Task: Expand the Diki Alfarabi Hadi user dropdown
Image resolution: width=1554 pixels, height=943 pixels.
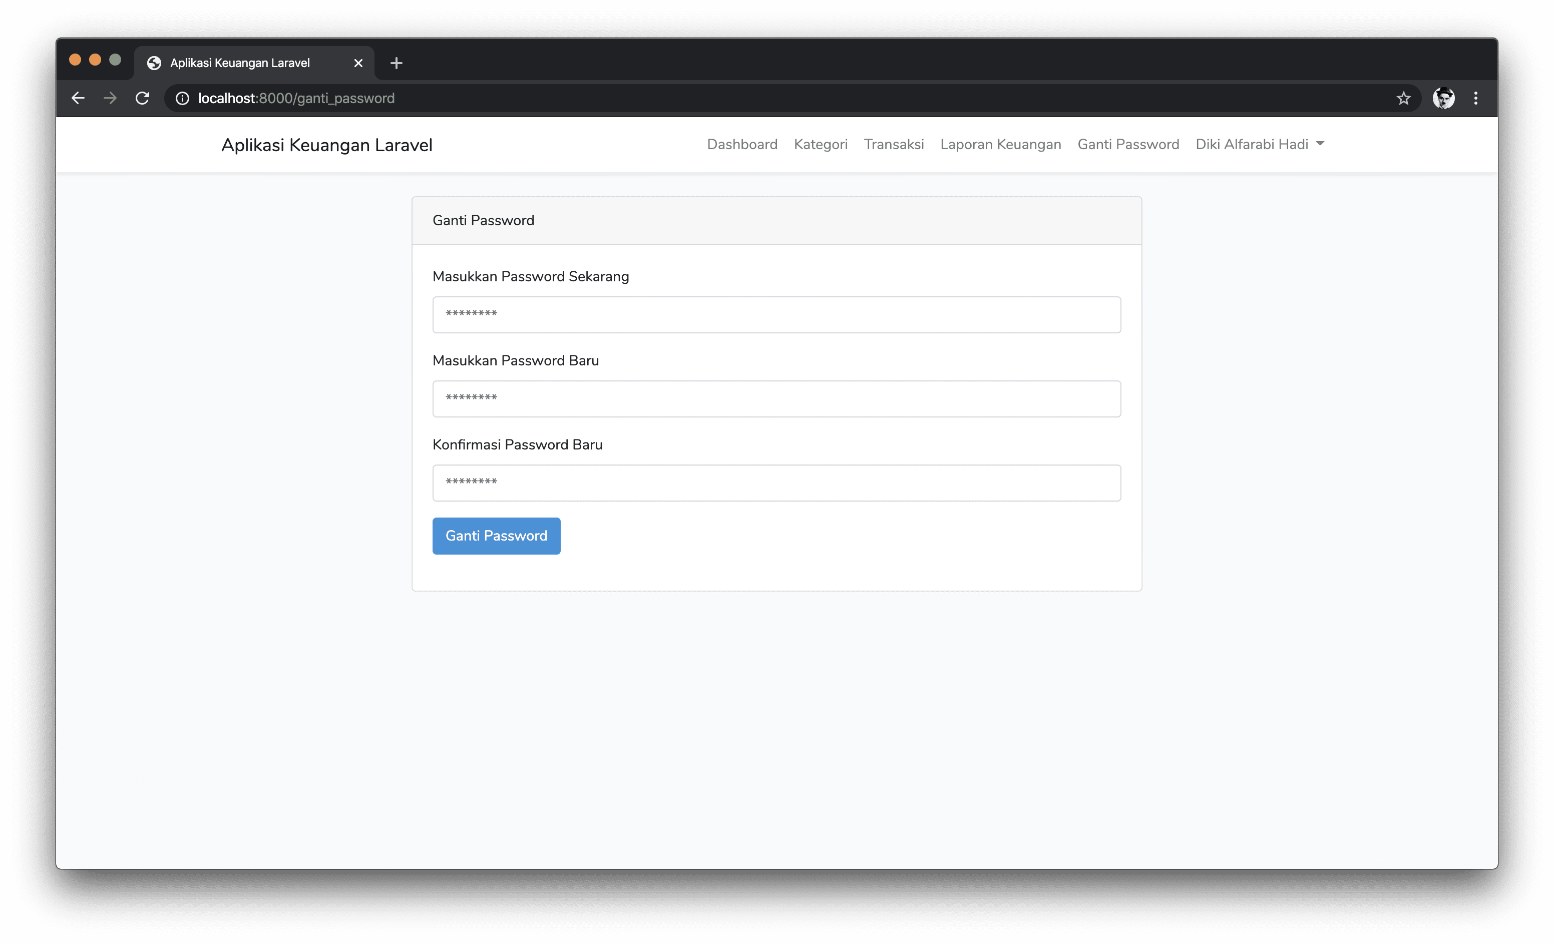Action: click(1260, 144)
